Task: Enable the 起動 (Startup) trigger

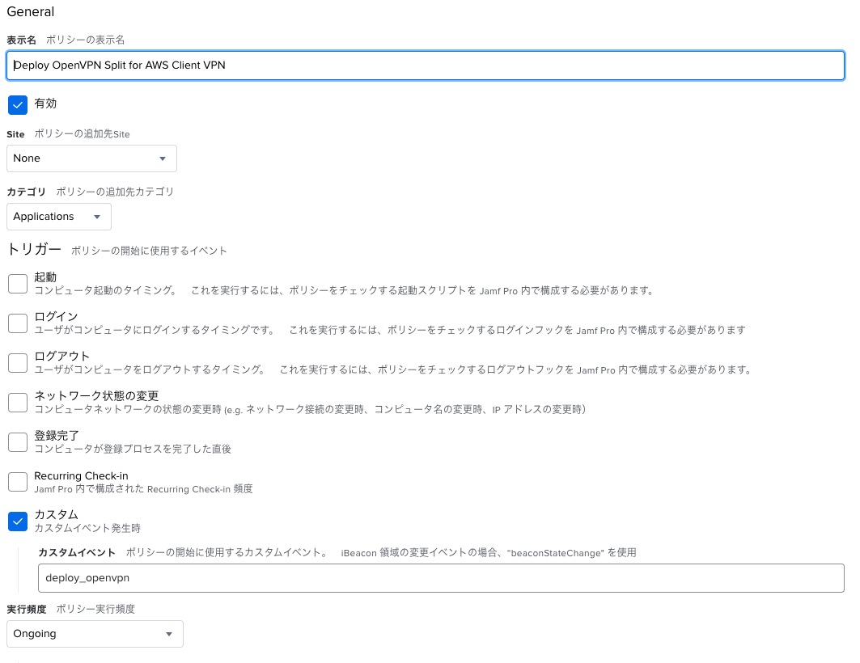Action: point(18,283)
